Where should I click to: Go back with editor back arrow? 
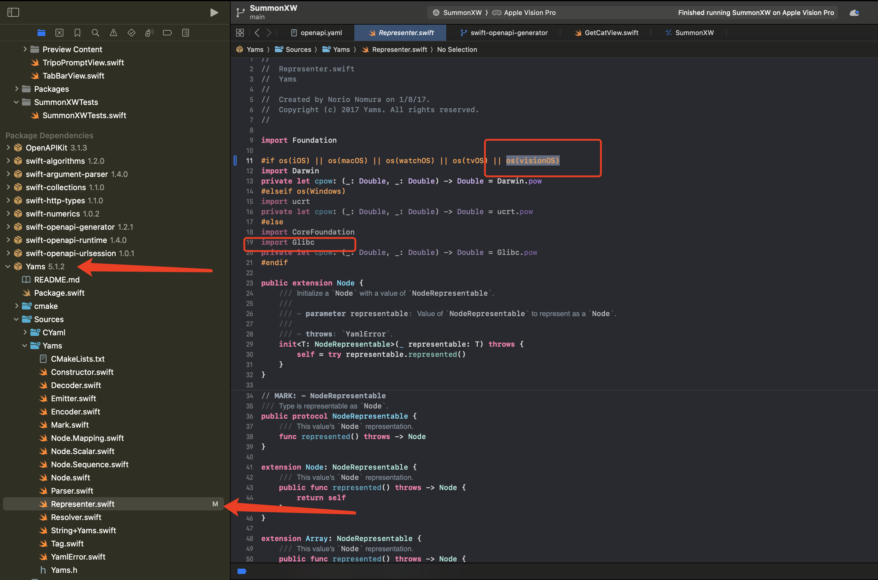coord(257,33)
